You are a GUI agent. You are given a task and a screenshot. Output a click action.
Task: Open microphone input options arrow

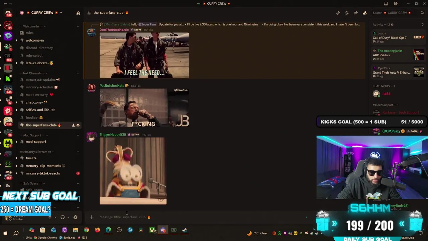[x=55, y=217]
